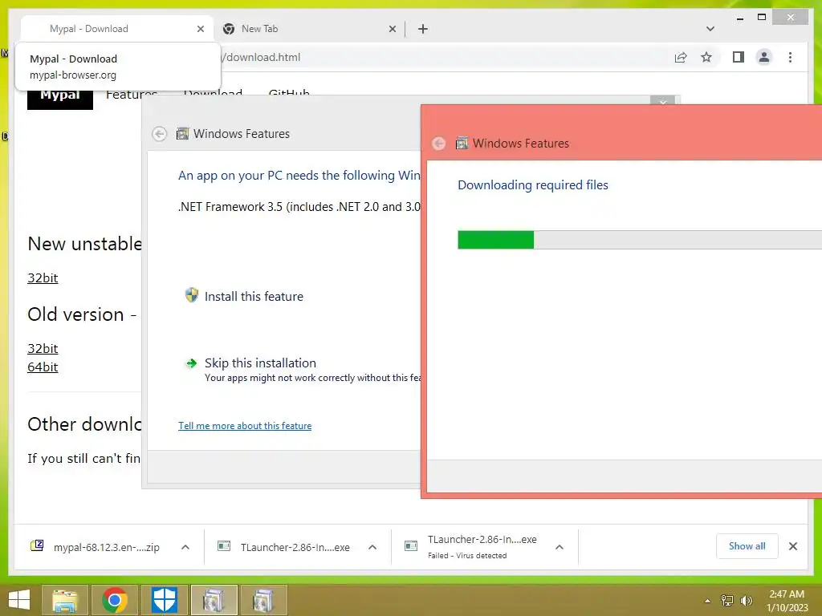
Task: Click Show all downloads button
Action: pyautogui.click(x=747, y=546)
